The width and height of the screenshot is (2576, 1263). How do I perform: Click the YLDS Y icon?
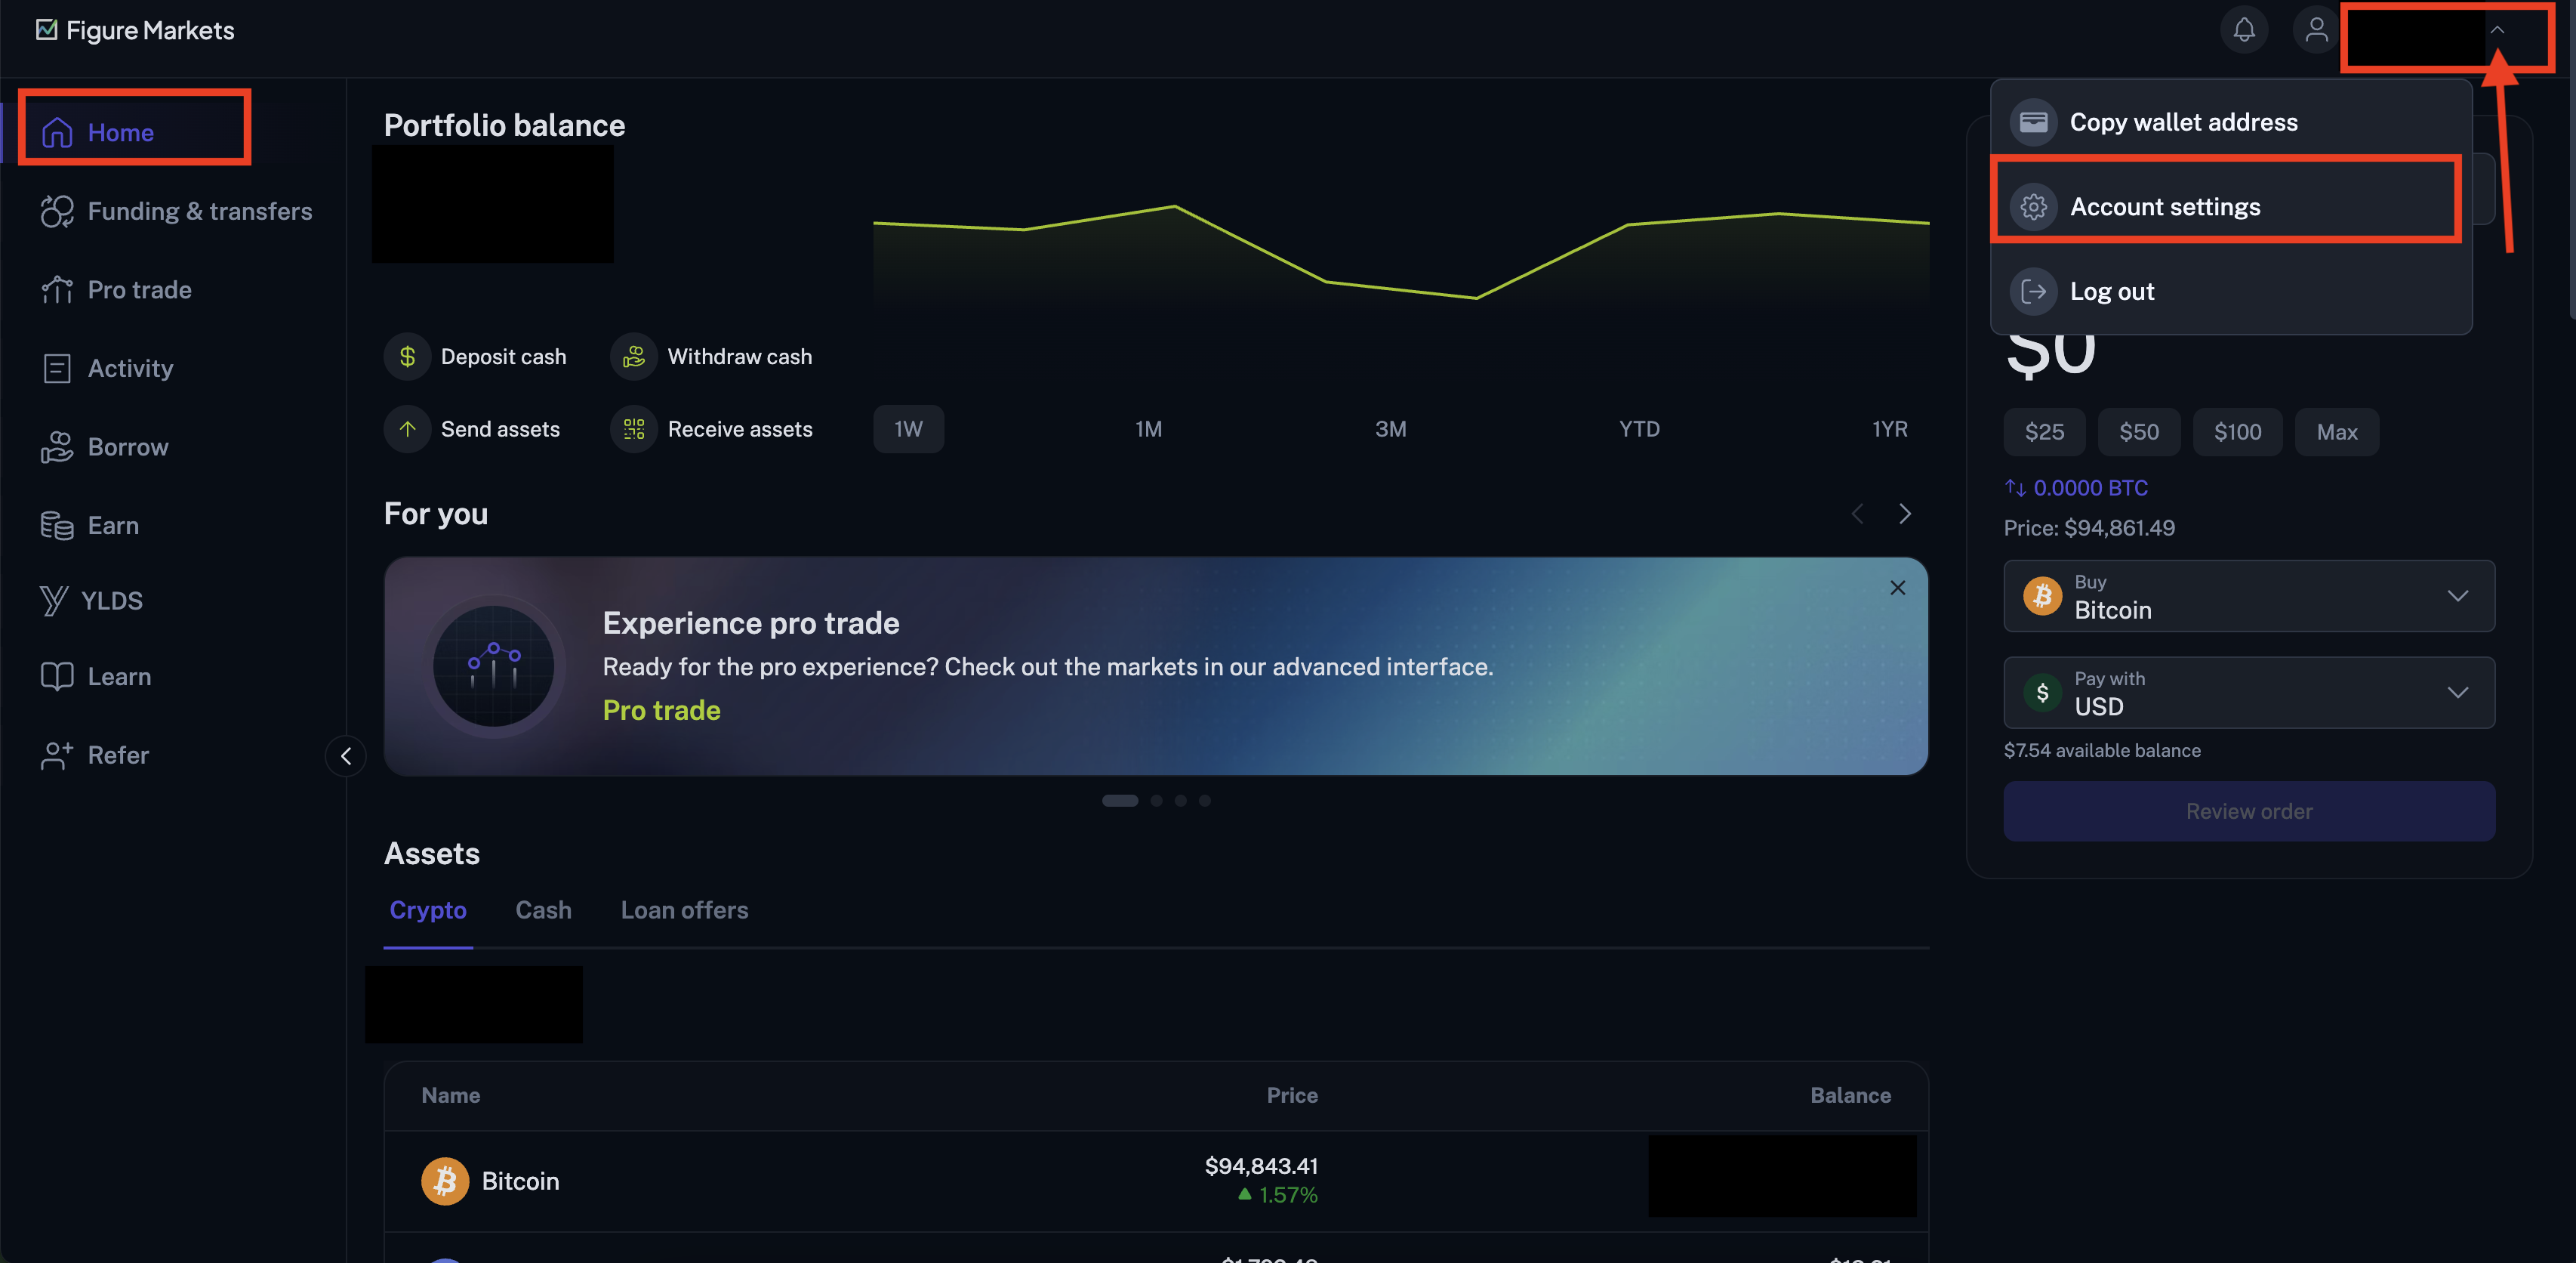click(54, 601)
